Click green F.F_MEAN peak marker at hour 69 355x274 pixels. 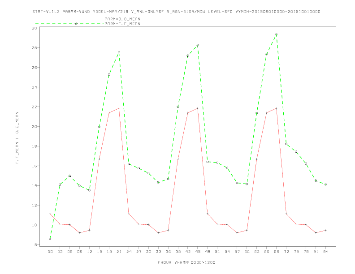pyautogui.click(x=277, y=34)
